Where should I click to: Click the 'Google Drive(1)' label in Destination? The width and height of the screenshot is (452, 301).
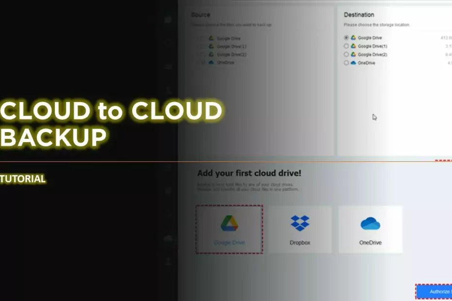tap(372, 46)
